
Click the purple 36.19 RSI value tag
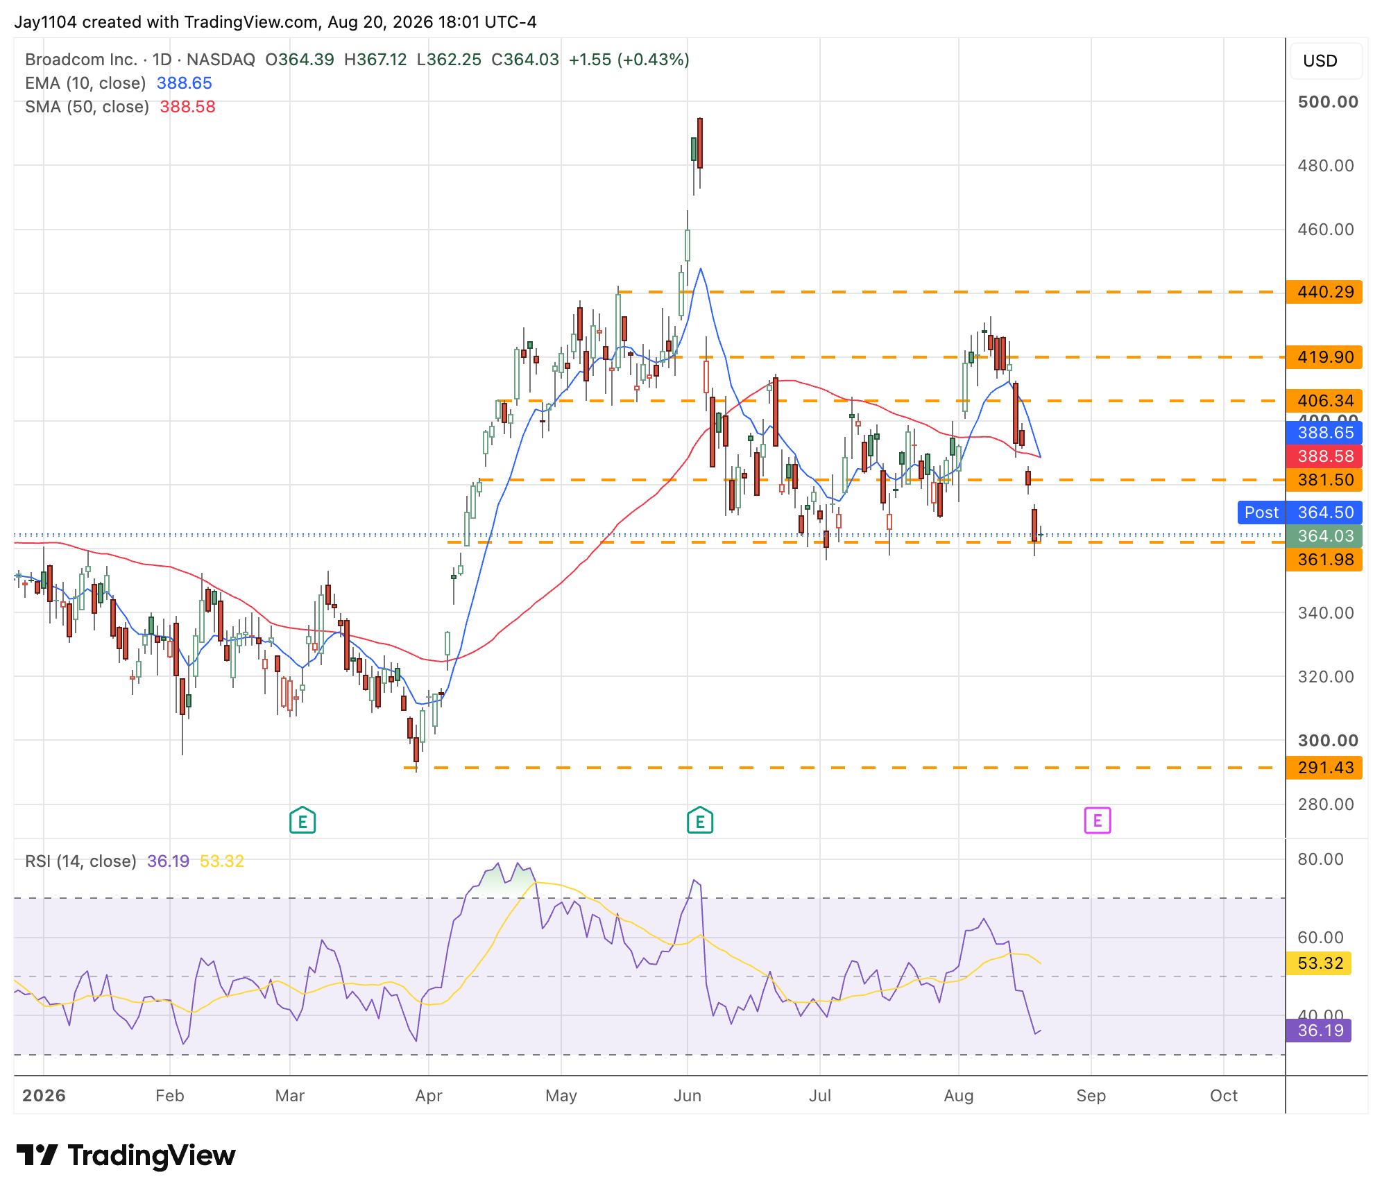pyautogui.click(x=1318, y=1031)
